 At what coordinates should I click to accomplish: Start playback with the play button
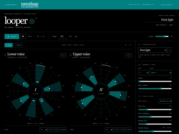(12, 36)
